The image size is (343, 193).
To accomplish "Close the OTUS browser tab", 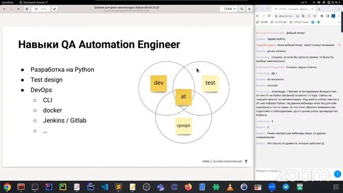I will point(312,9).
